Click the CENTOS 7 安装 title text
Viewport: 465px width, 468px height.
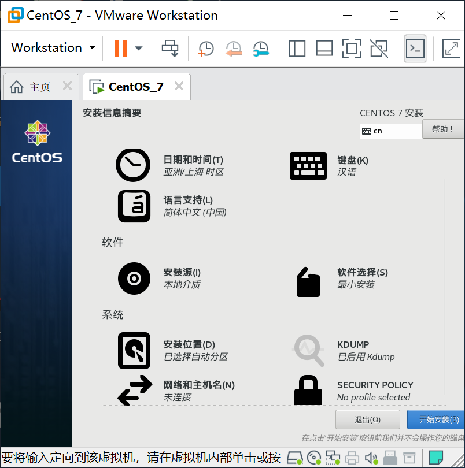click(x=391, y=113)
